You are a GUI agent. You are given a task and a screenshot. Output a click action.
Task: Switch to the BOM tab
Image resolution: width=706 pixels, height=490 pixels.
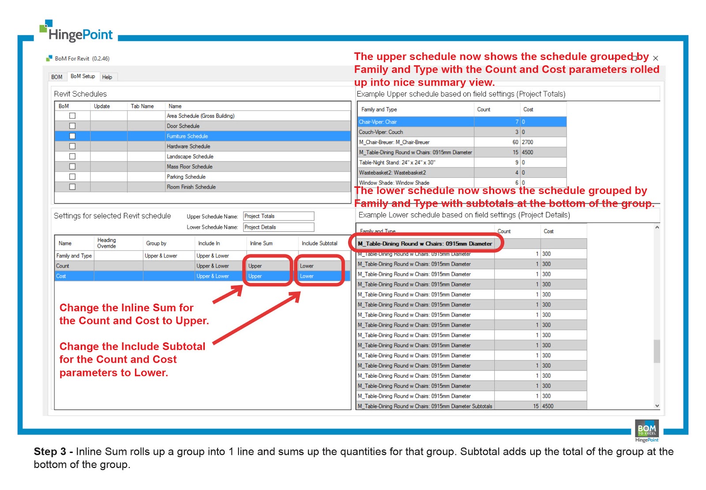(57, 77)
